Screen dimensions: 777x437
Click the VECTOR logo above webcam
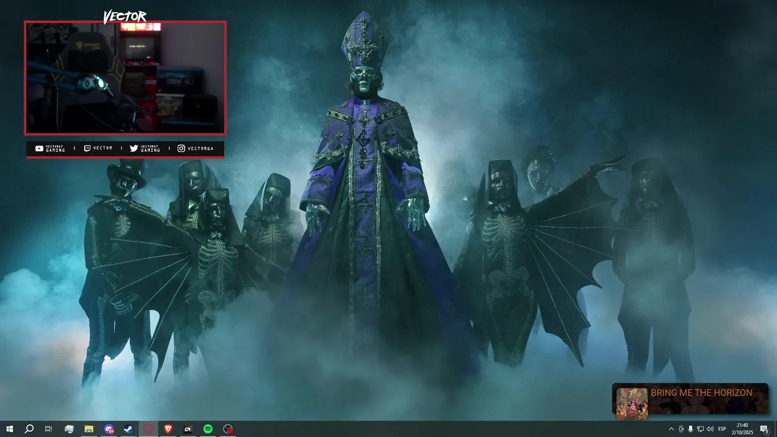[124, 16]
